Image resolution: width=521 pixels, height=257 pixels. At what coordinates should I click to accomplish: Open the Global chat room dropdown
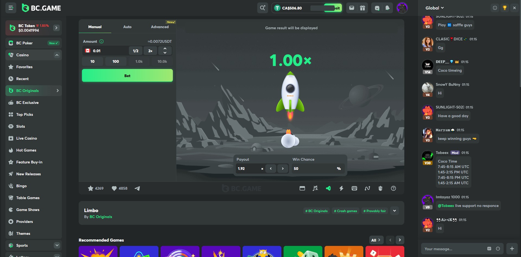(435, 8)
